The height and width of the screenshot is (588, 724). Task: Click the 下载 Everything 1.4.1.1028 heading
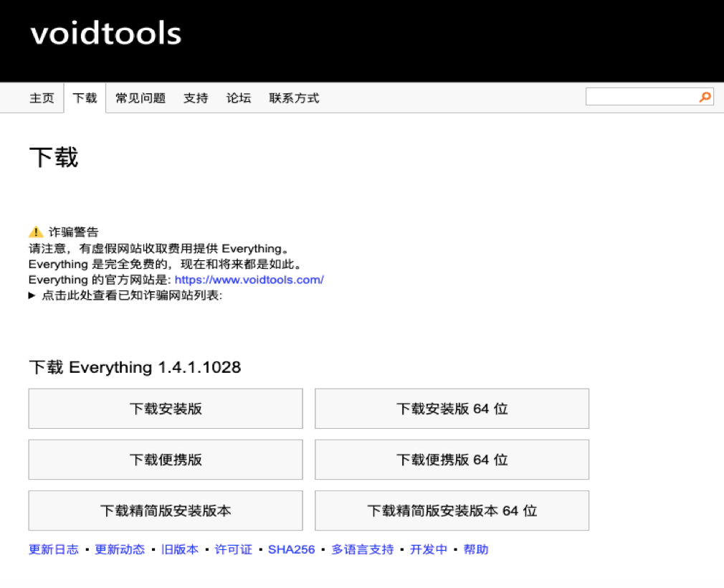pyautogui.click(x=135, y=368)
